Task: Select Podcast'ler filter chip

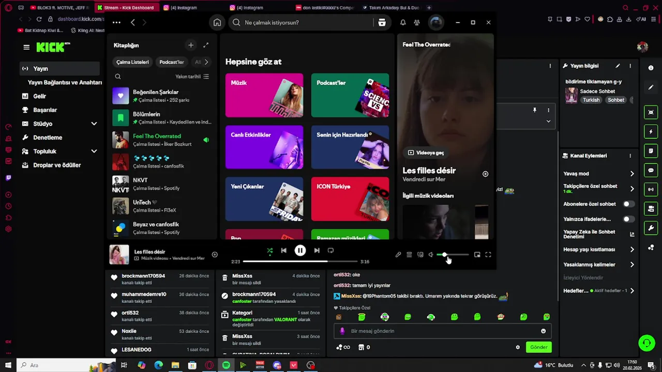Action: tap(172, 62)
